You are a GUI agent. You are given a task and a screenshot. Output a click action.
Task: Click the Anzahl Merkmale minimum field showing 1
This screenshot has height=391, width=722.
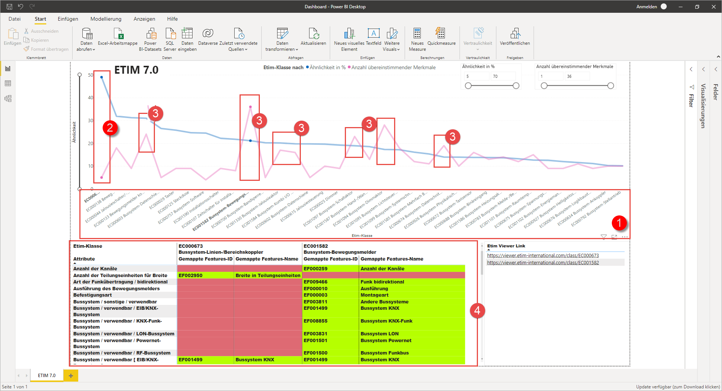coord(551,76)
